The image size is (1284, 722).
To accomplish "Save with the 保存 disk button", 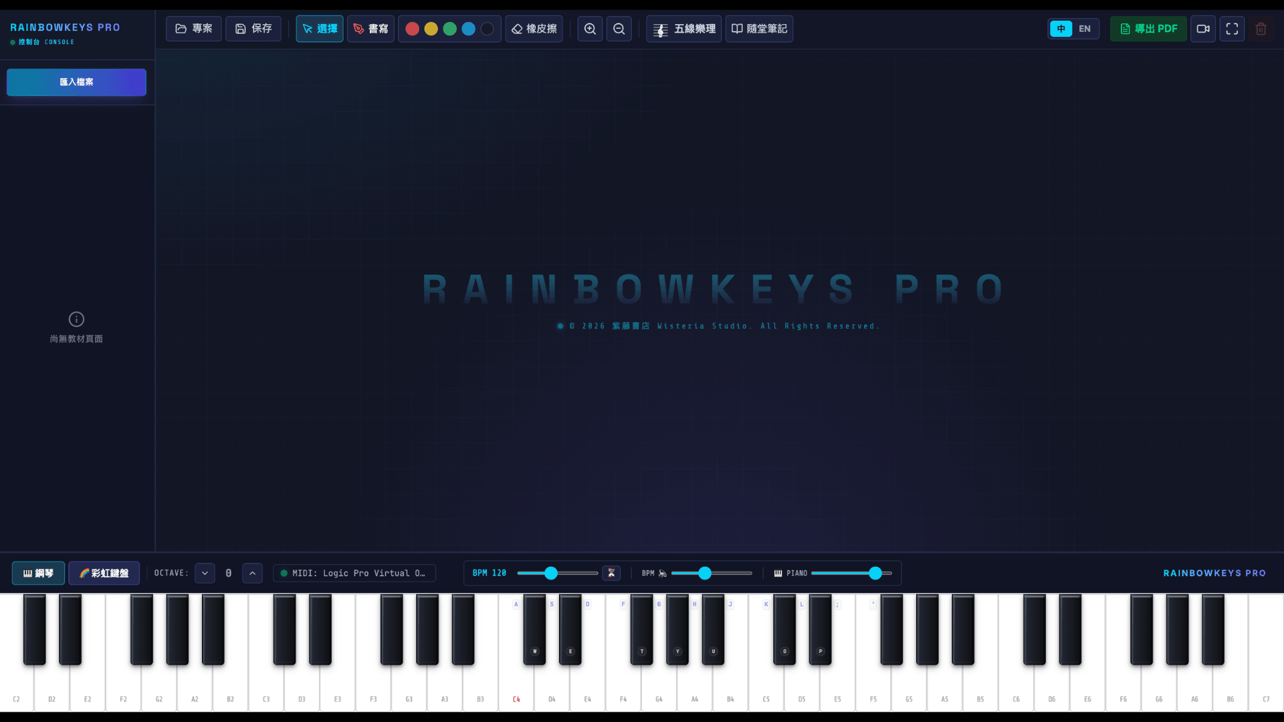I will click(253, 29).
